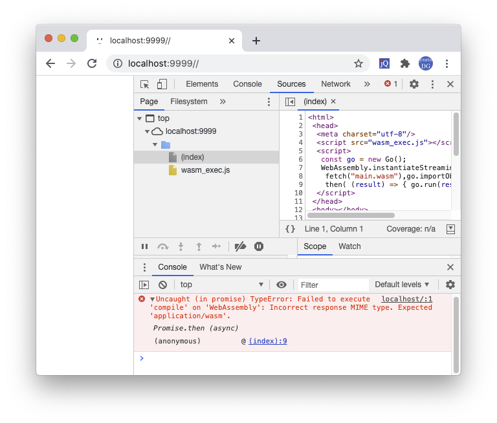The height and width of the screenshot is (423, 497).
Task: Toggle the device toolbar icon
Action: [x=162, y=84]
